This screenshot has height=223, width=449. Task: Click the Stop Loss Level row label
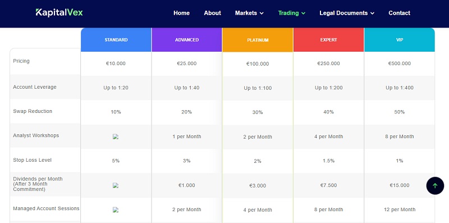(33, 160)
